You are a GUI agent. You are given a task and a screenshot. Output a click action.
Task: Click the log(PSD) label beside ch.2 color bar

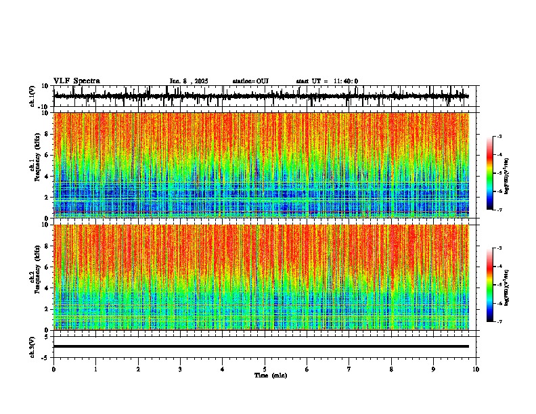click(x=506, y=287)
